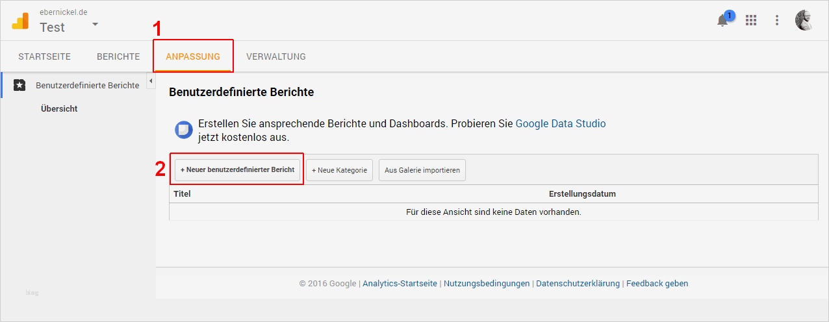Switch to the STARTSEITE tab

tap(44, 56)
